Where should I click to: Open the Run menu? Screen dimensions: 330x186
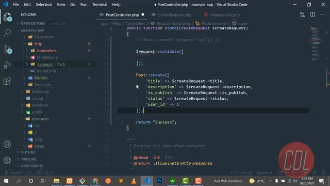84,5
